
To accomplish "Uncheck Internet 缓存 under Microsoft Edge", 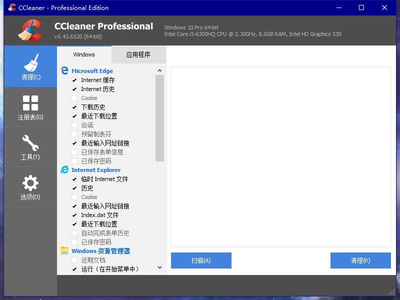I will coord(74,80).
